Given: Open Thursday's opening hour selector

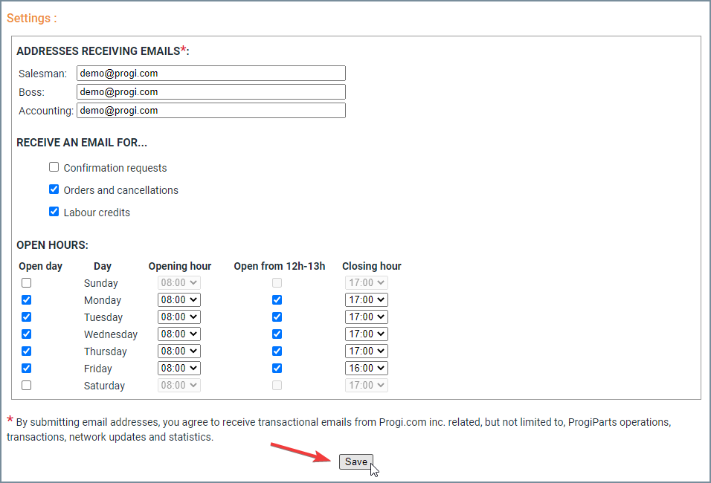Looking at the screenshot, I should (x=178, y=351).
